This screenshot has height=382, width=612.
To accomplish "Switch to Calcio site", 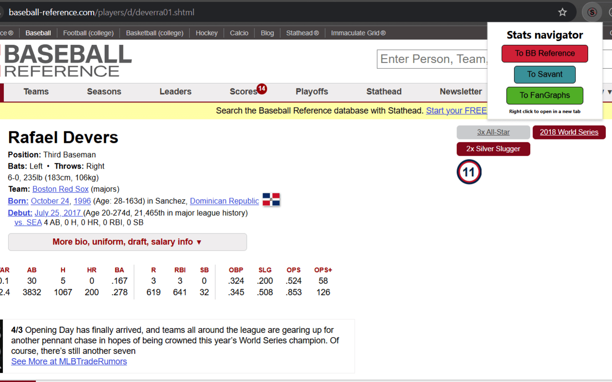I will (x=239, y=33).
